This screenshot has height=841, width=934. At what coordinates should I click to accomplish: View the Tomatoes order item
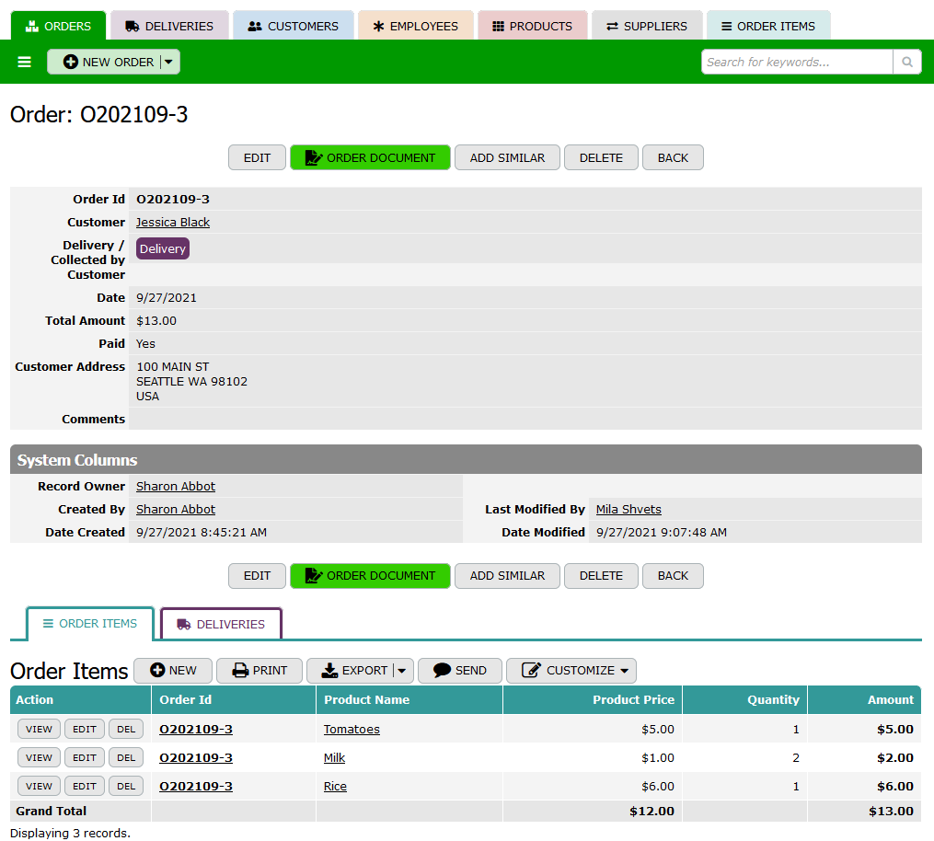(39, 729)
